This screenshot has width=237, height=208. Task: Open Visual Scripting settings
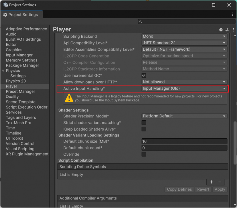point(20,149)
